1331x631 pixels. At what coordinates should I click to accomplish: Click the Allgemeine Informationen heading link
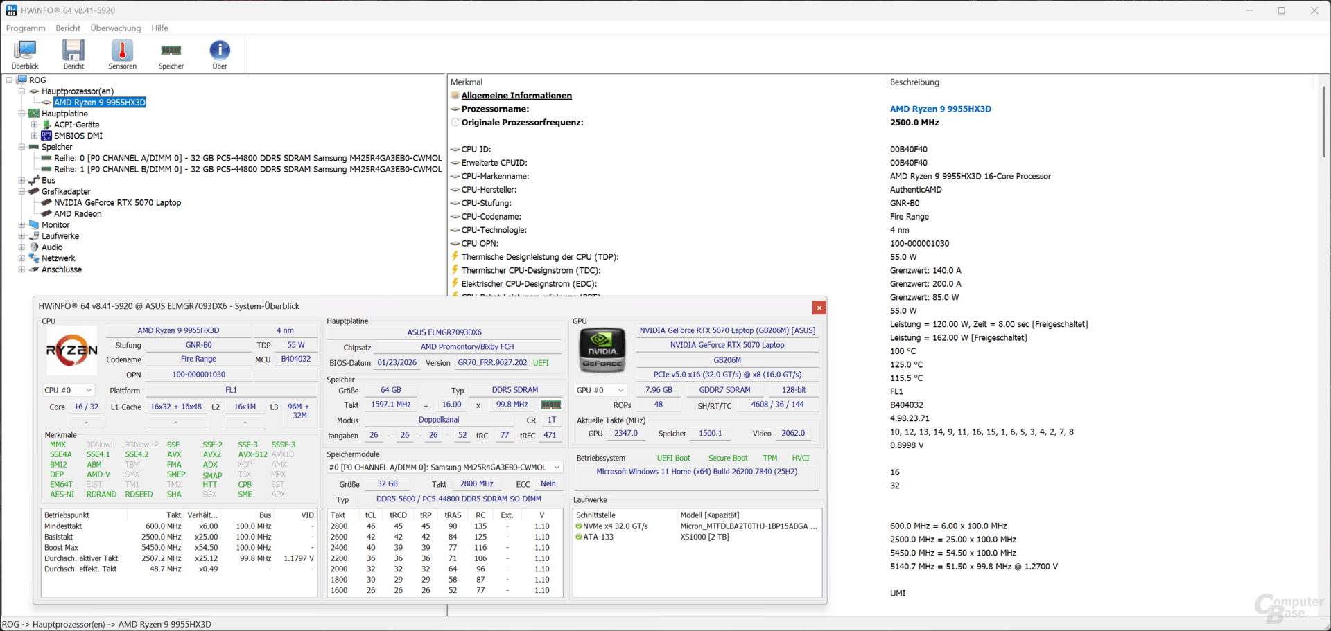(516, 96)
